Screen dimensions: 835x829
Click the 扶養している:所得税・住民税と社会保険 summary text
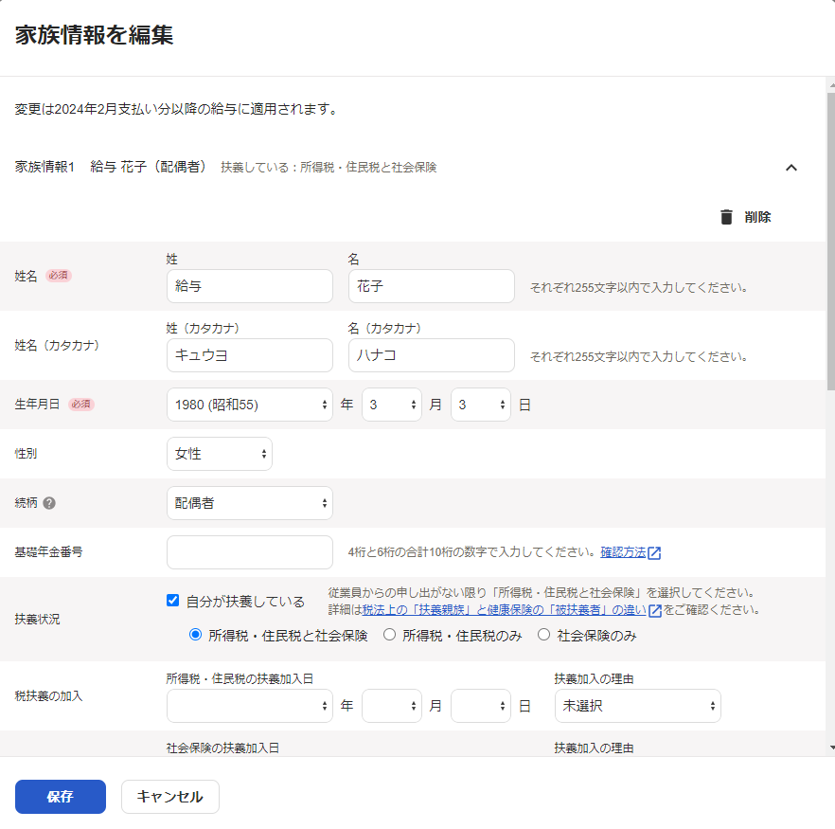click(x=329, y=168)
